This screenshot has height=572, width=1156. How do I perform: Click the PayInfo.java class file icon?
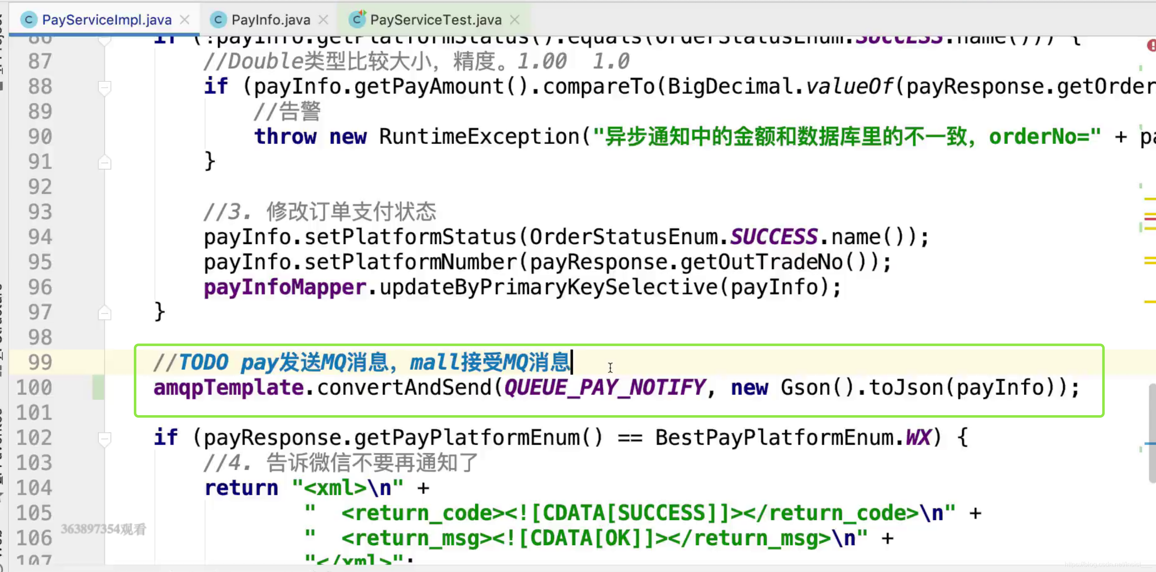[218, 20]
